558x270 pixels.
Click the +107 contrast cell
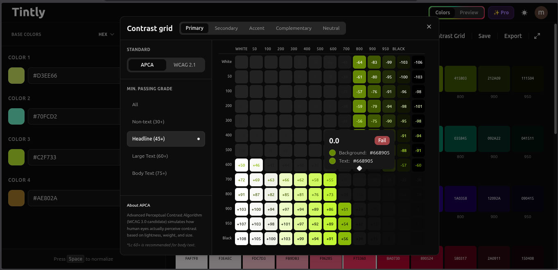[242, 224]
